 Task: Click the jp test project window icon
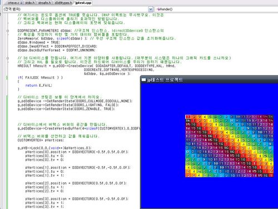point(143,79)
